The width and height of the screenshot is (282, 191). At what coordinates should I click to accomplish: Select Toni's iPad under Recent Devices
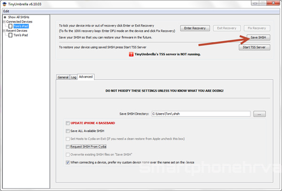click(x=21, y=36)
